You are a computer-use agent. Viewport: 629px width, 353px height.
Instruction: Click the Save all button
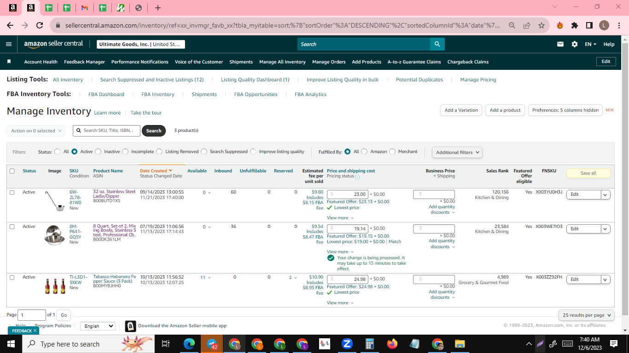588,173
